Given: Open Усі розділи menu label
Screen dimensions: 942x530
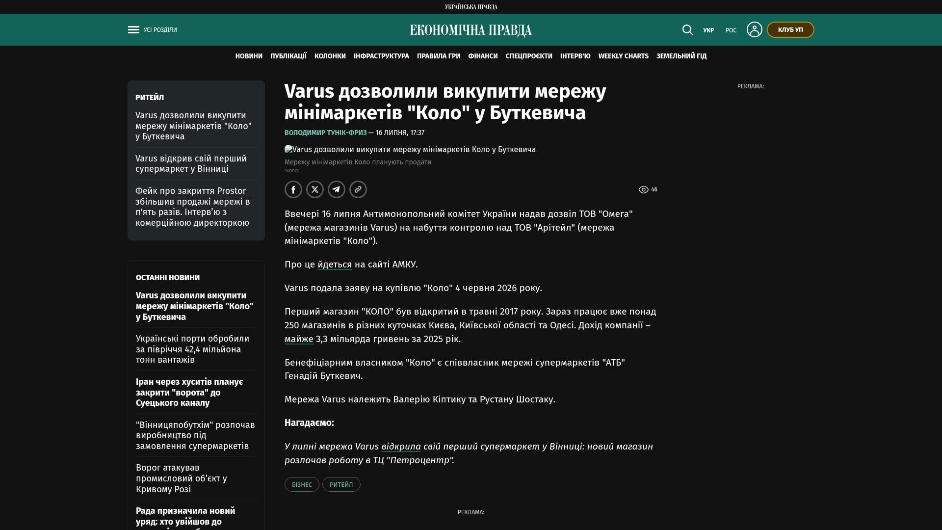Looking at the screenshot, I should point(160,30).
